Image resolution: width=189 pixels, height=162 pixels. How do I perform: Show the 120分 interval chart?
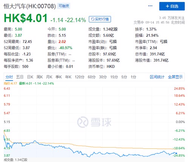(x=79, y=77)
